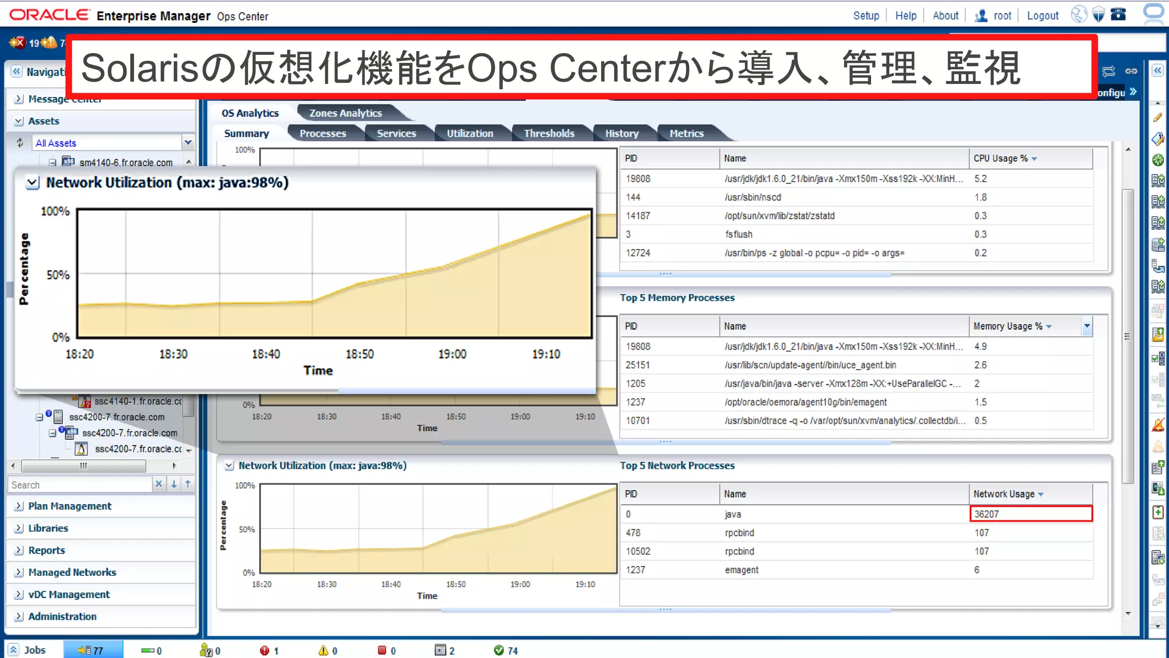Click the Logout link

coord(1042,15)
